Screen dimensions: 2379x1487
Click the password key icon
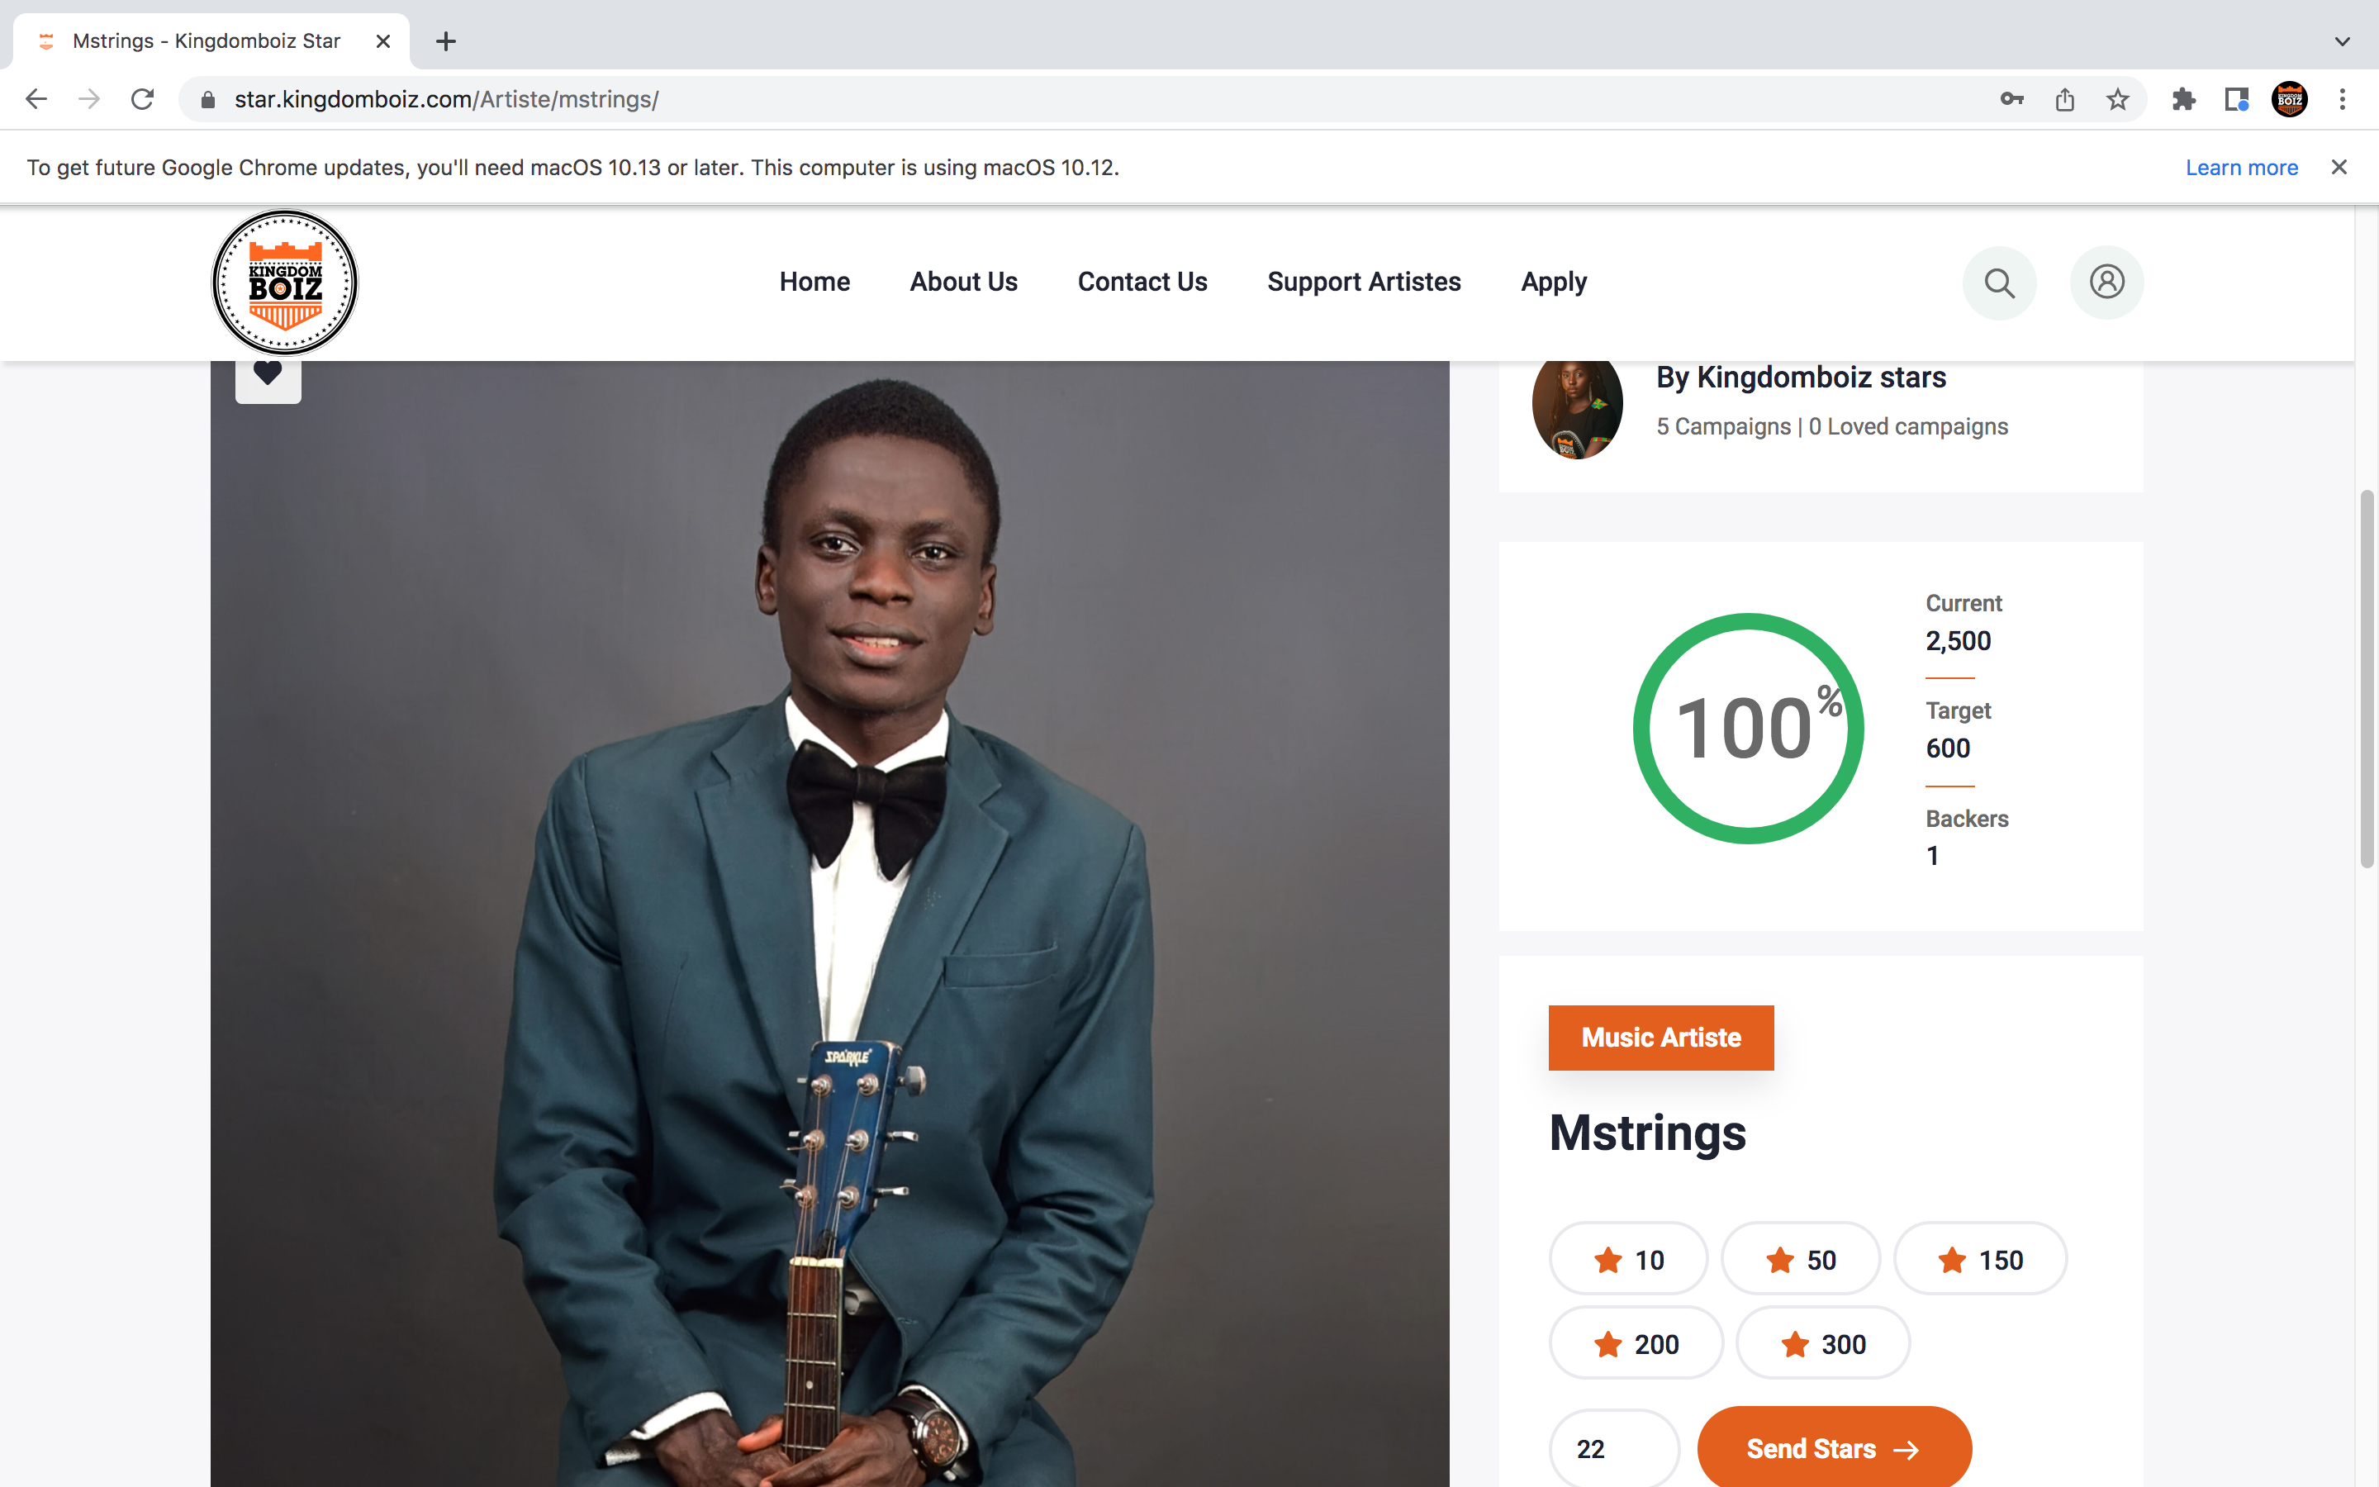pyautogui.click(x=2011, y=99)
